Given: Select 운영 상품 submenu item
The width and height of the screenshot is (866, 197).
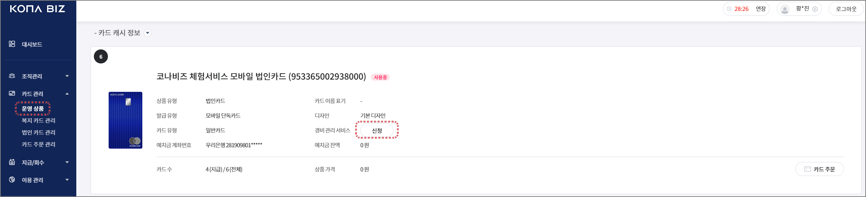Looking at the screenshot, I should (x=33, y=109).
